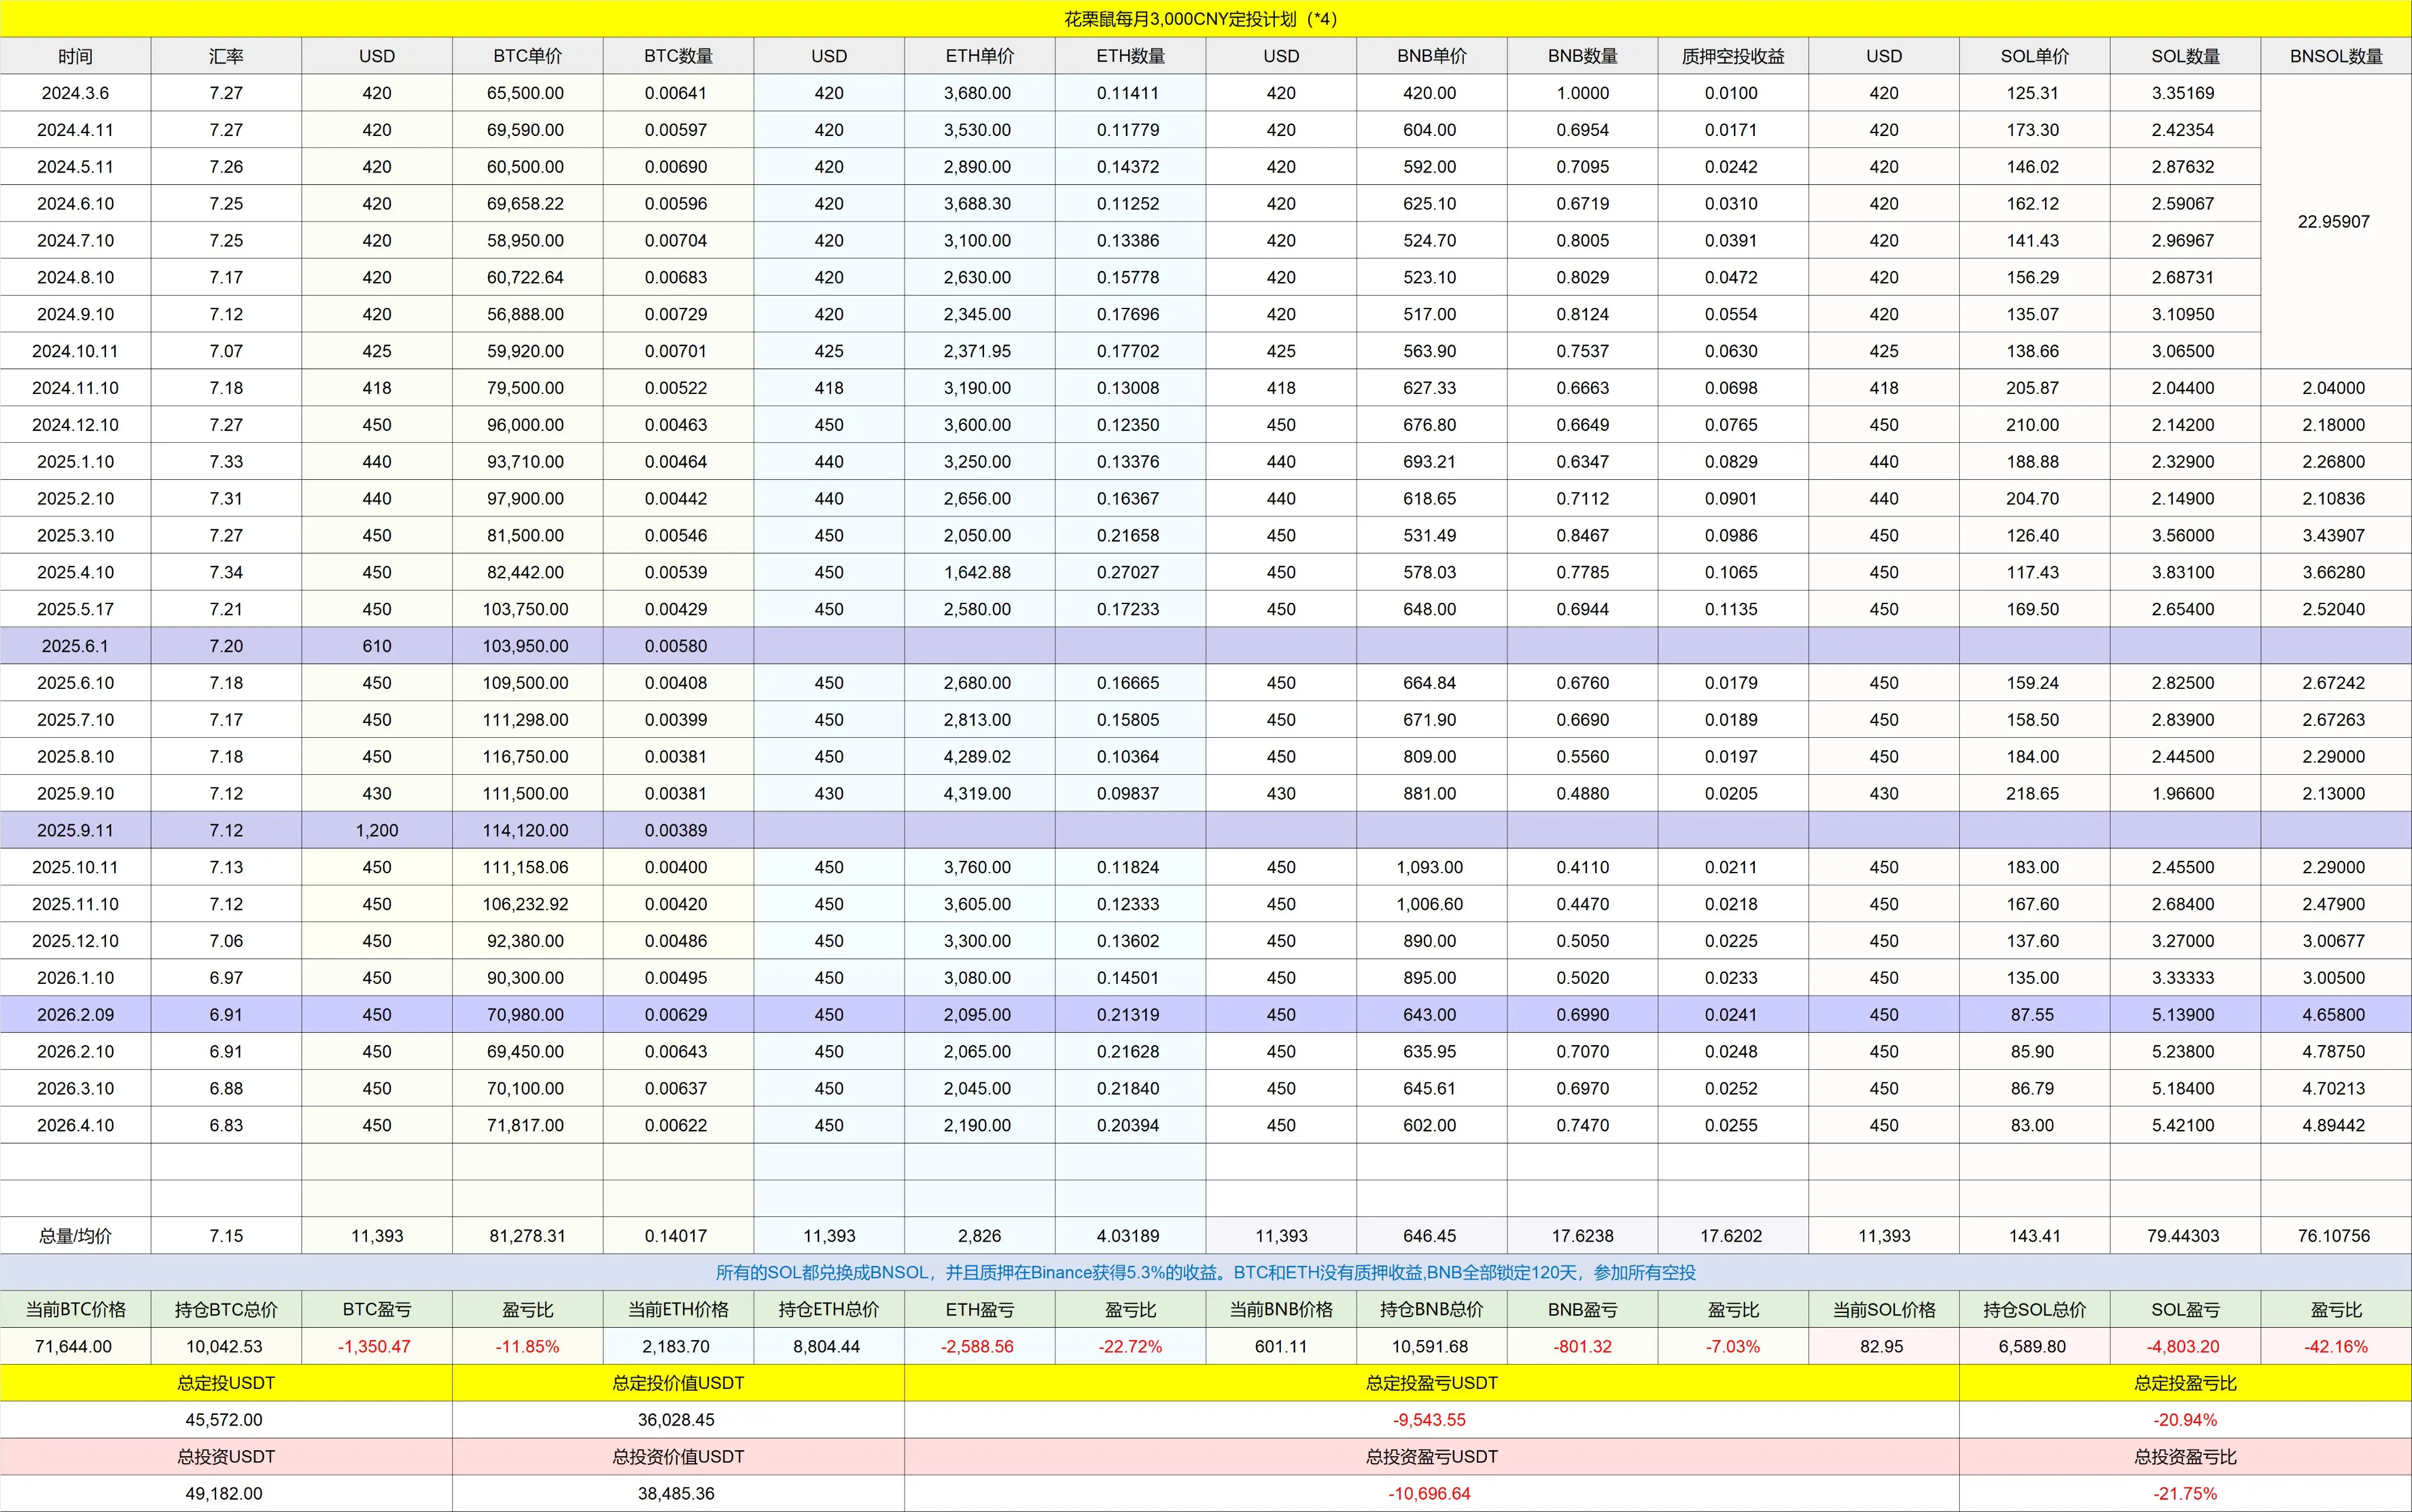
Task: Select the 时间 column header cell
Action: point(75,56)
